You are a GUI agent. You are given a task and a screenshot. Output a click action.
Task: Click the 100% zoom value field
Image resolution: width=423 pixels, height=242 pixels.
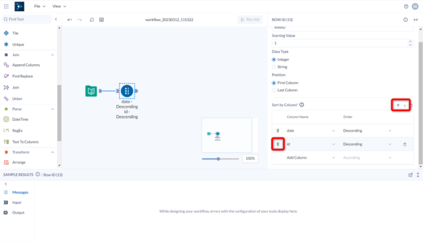pos(250,159)
